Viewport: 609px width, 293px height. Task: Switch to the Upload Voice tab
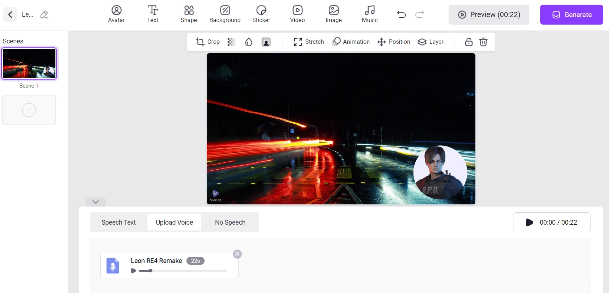click(174, 222)
